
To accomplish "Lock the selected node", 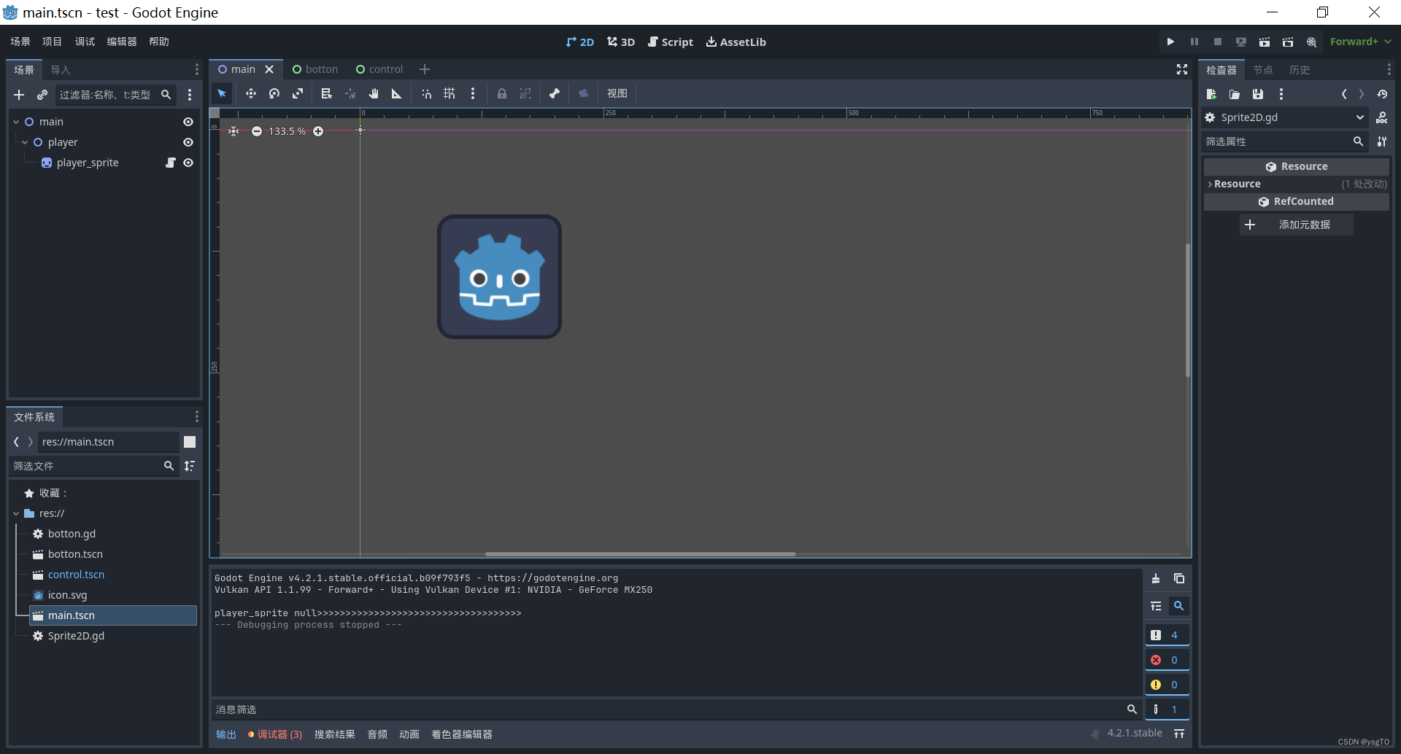I will click(x=502, y=93).
